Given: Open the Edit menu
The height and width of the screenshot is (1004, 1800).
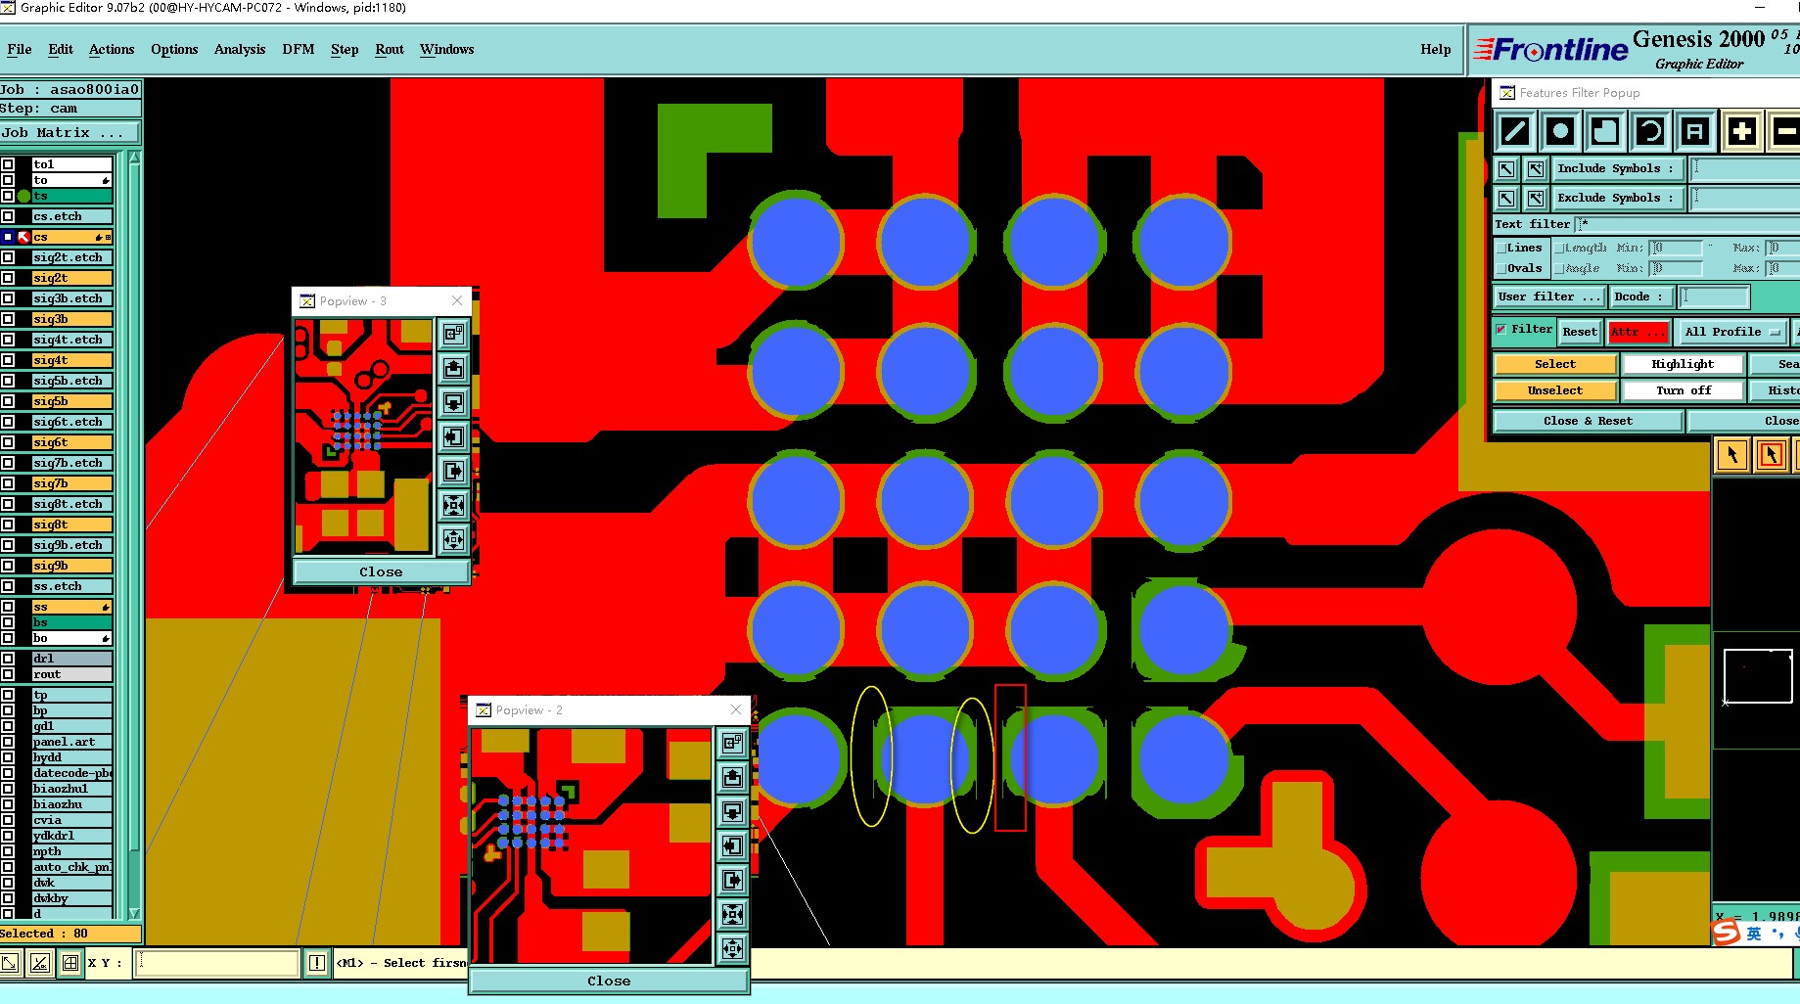Looking at the screenshot, I should click(x=61, y=49).
